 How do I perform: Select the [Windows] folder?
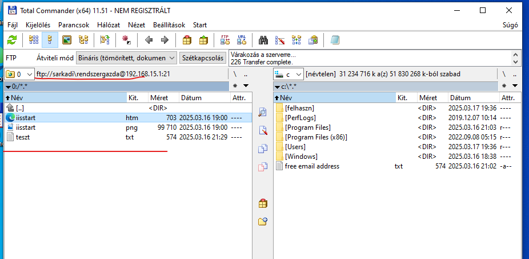[x=396, y=157]
